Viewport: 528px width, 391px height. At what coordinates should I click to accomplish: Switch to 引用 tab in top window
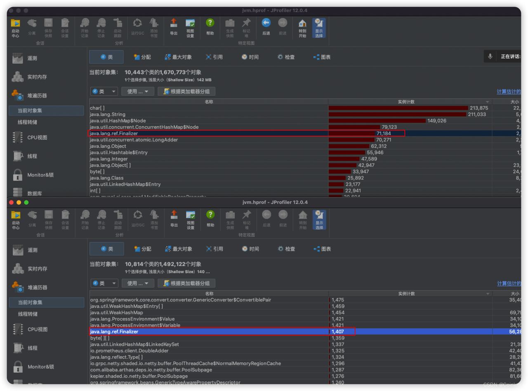pyautogui.click(x=214, y=57)
